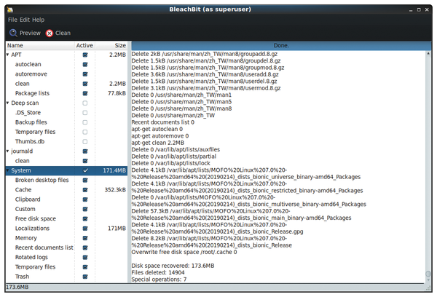Uncheck the autoclean checkbox
The image size is (437, 297).
85,64
